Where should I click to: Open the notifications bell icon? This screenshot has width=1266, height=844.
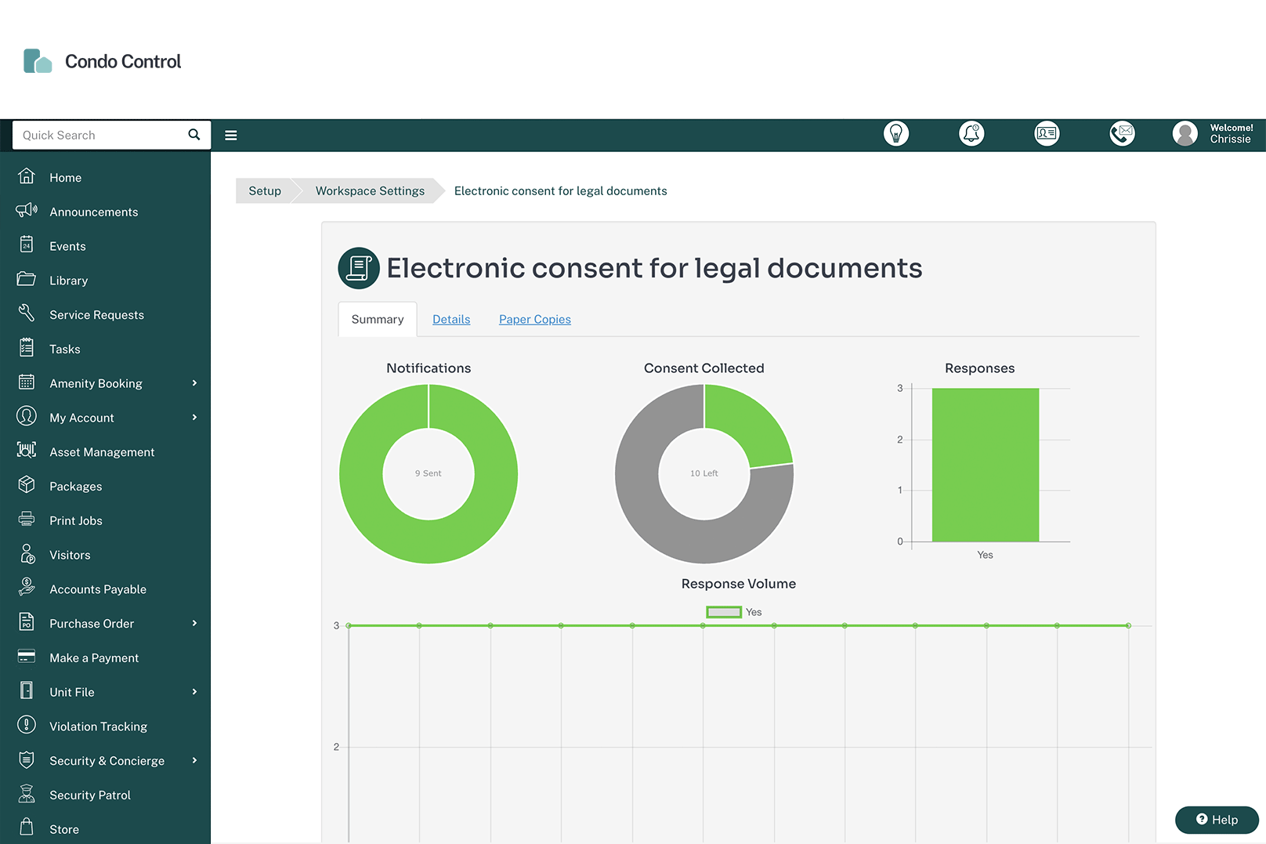(x=971, y=134)
